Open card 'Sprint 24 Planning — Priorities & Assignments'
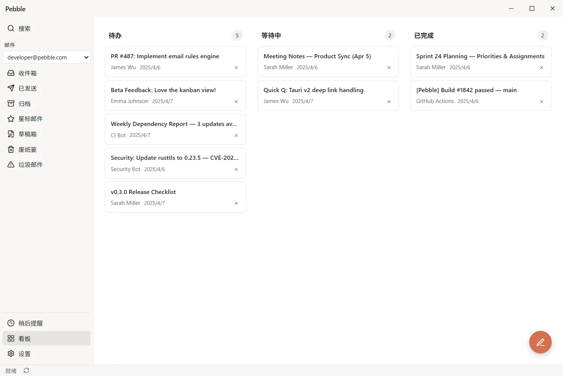The image size is (563, 376). coord(481,62)
